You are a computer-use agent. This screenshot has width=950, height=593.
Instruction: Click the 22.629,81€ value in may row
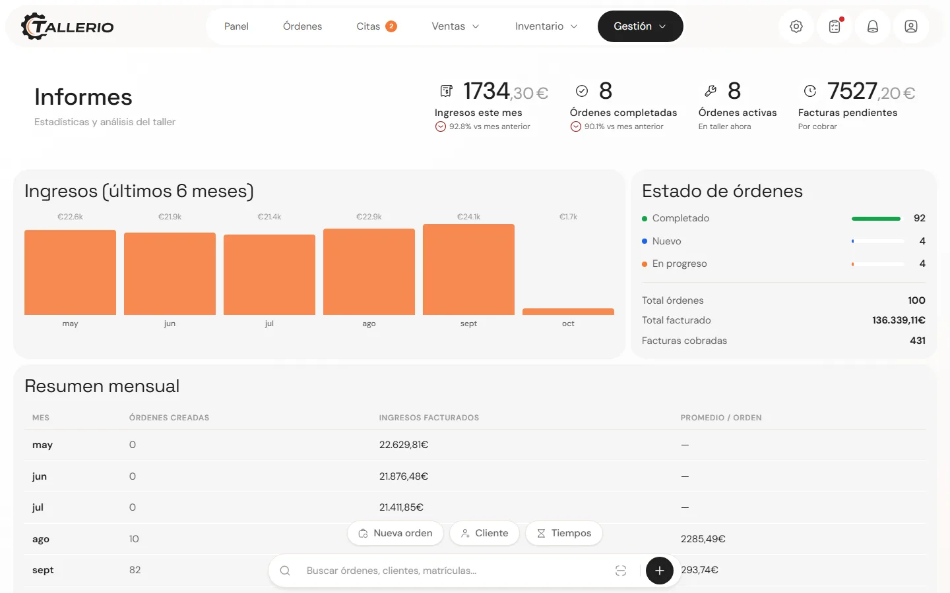click(x=404, y=445)
